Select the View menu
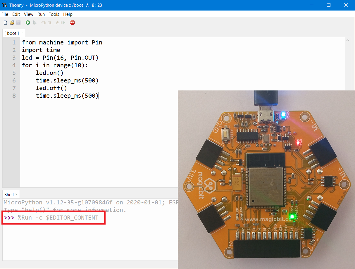 click(28, 14)
